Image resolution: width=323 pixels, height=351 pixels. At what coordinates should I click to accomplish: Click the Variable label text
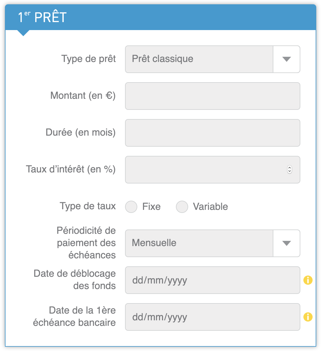point(211,206)
